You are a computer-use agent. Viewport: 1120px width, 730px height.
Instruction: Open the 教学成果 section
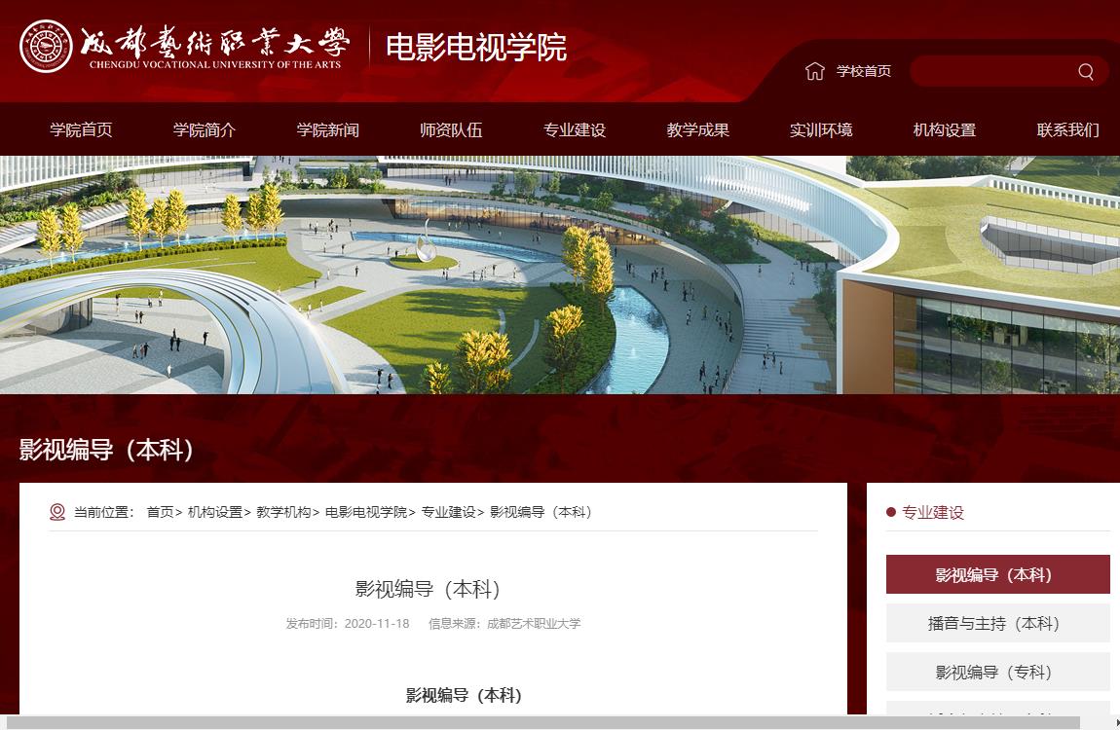pos(698,129)
